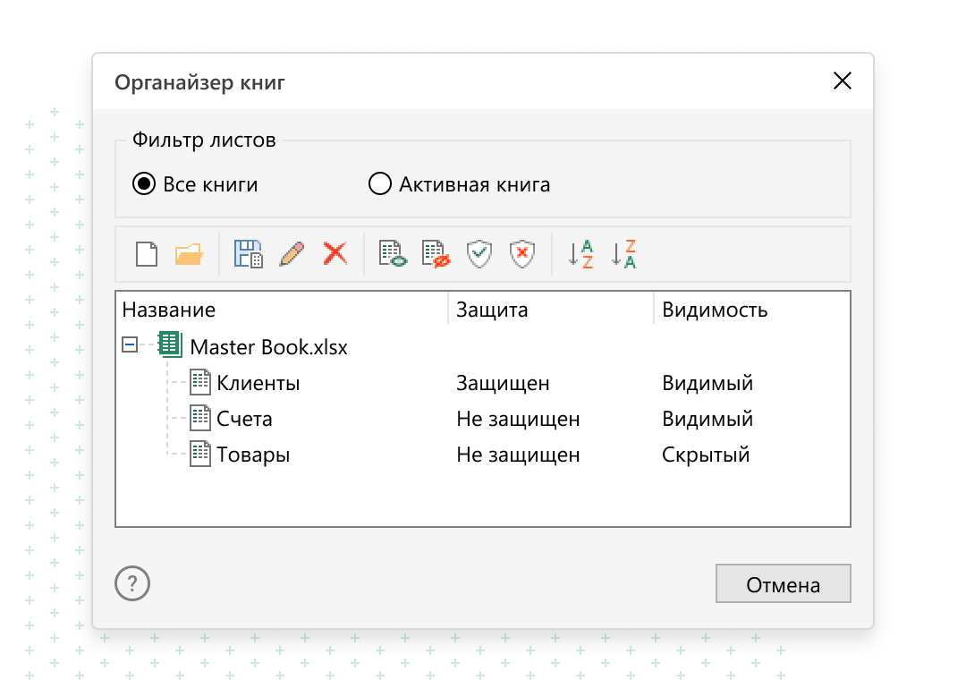Rename a sheet with the pencil icon

292,254
